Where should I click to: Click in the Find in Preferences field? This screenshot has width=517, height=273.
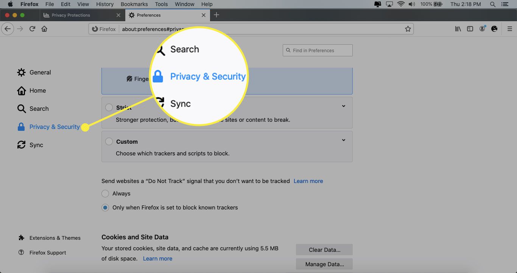click(318, 50)
